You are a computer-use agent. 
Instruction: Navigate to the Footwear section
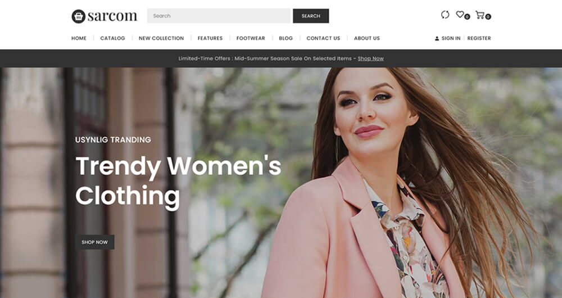coord(251,38)
